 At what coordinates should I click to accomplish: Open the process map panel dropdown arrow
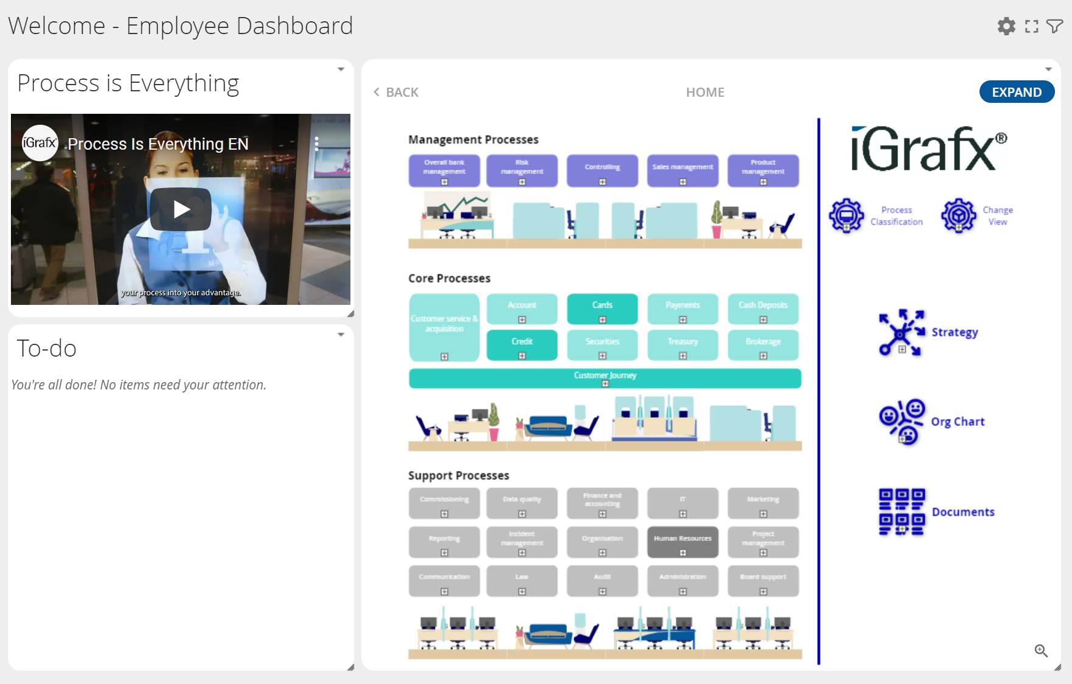1048,69
